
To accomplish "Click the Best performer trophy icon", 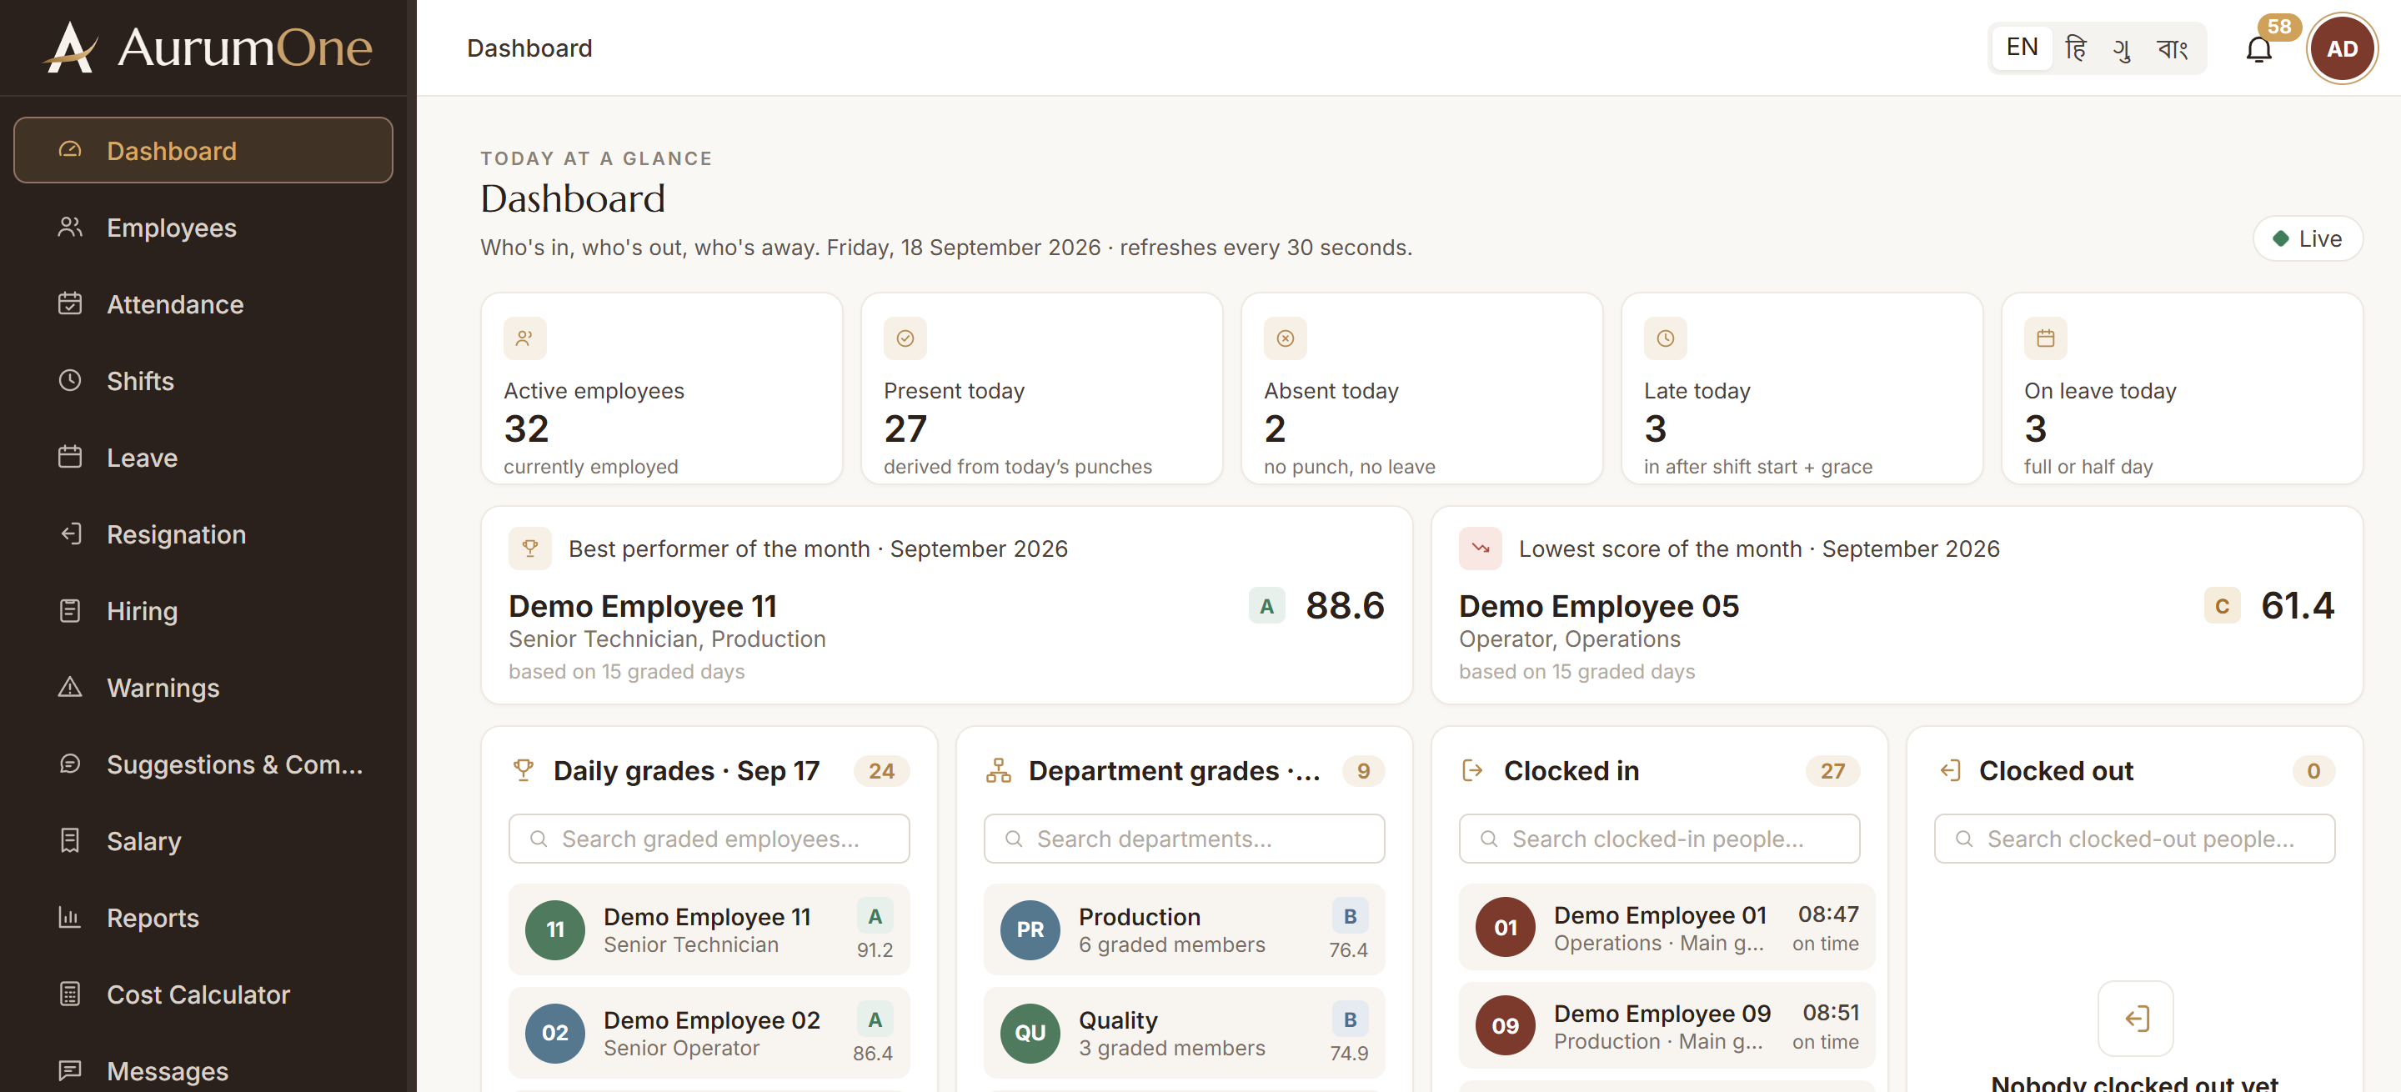I will (530, 549).
